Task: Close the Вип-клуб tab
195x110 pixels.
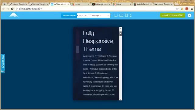Action: click(x=109, y=4)
